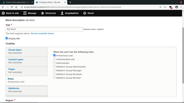Check the Webform Group Manager role

tap(54, 70)
